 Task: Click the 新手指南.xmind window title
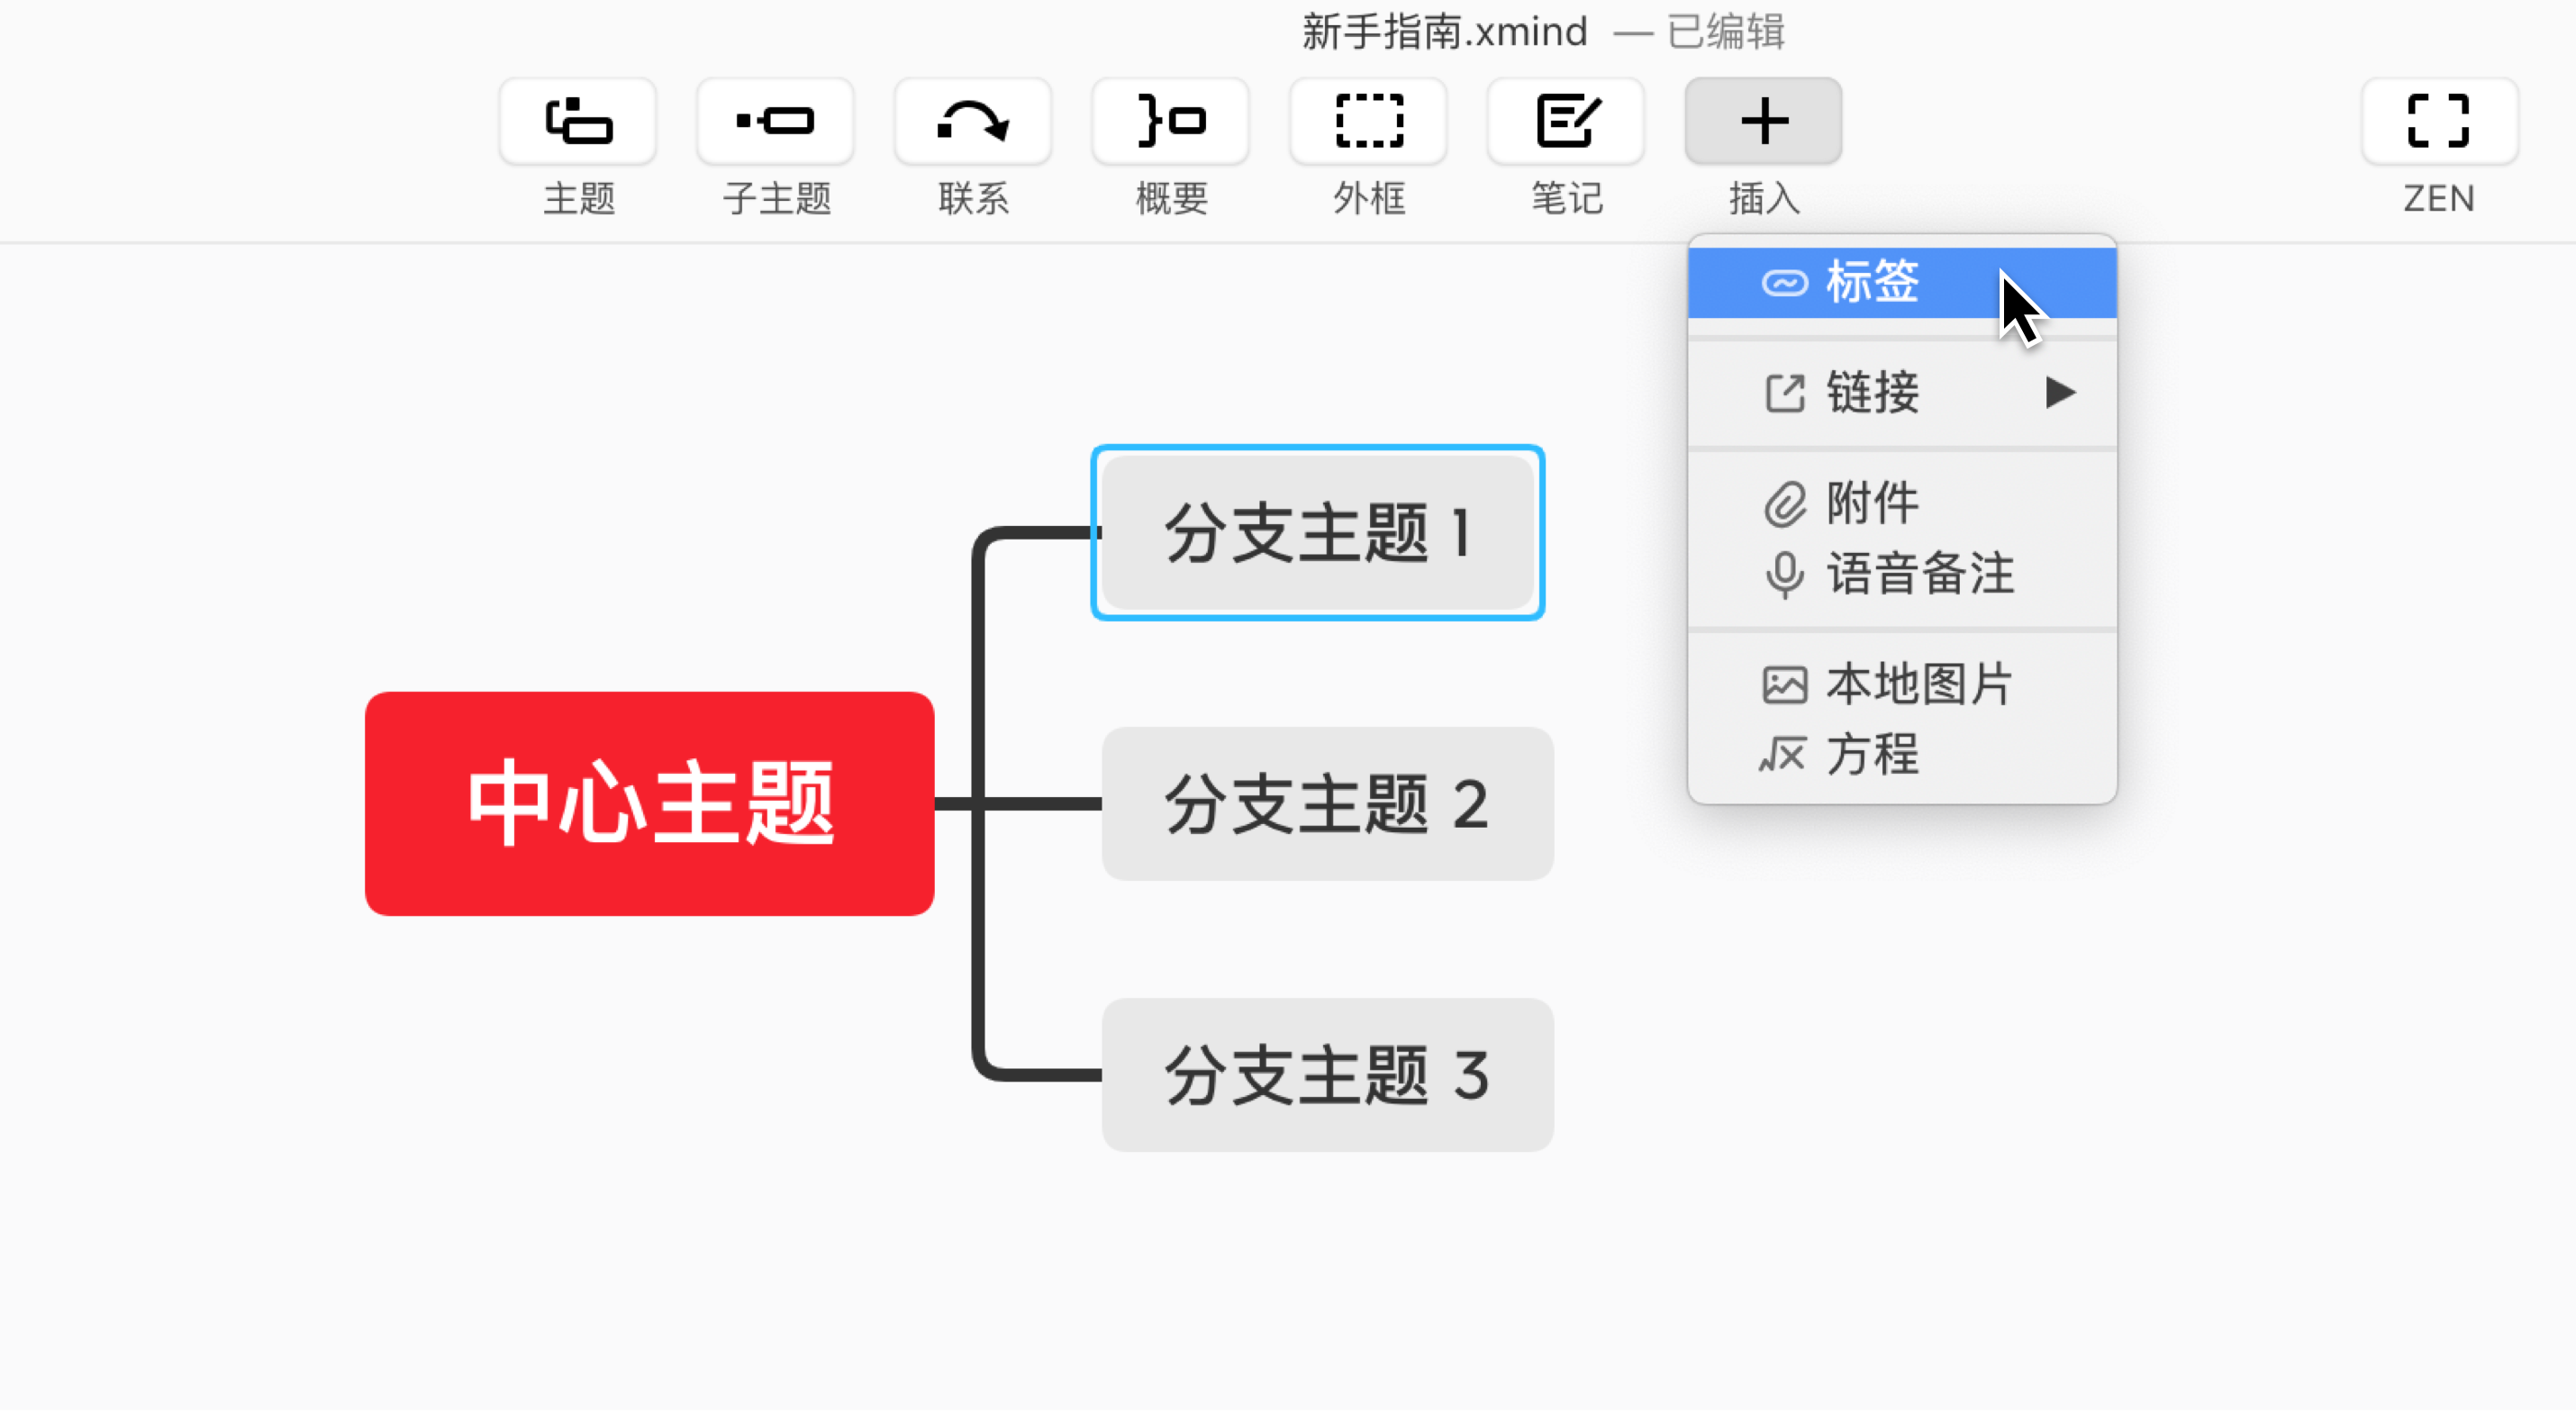pyautogui.click(x=1444, y=32)
